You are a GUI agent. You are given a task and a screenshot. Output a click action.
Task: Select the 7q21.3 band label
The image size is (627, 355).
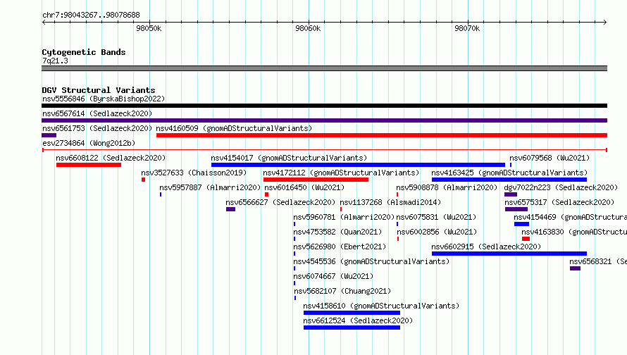(55, 61)
